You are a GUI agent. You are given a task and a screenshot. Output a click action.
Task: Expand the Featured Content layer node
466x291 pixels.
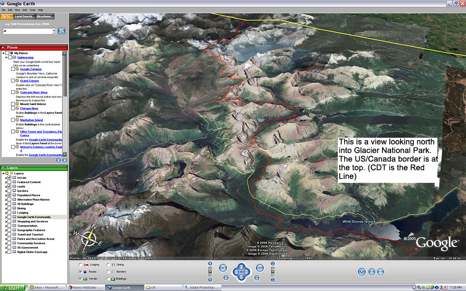tap(6, 182)
